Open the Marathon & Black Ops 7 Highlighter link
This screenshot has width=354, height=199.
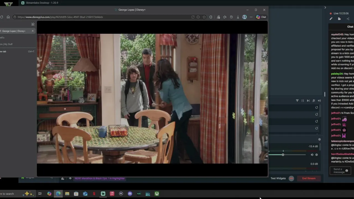tap(100, 179)
